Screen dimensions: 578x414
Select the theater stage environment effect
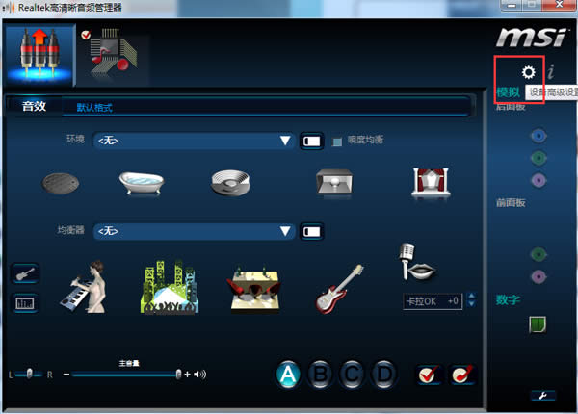pyautogui.click(x=431, y=182)
